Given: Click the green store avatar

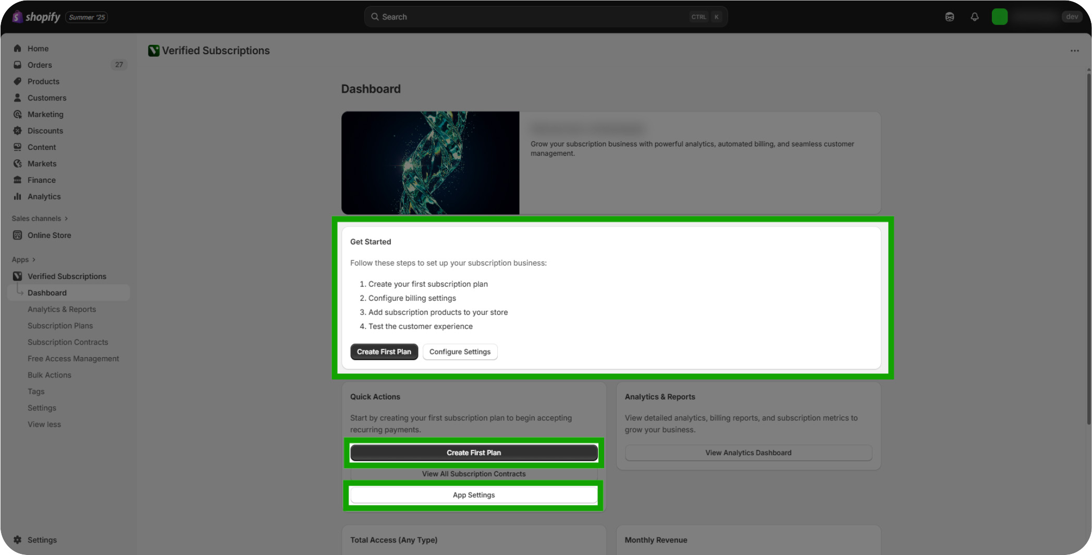Looking at the screenshot, I should click(x=999, y=17).
